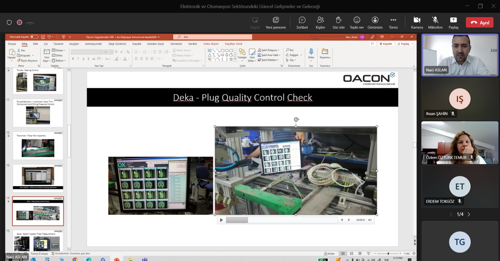
Task: Click Bul to find text
Action: [290, 50]
